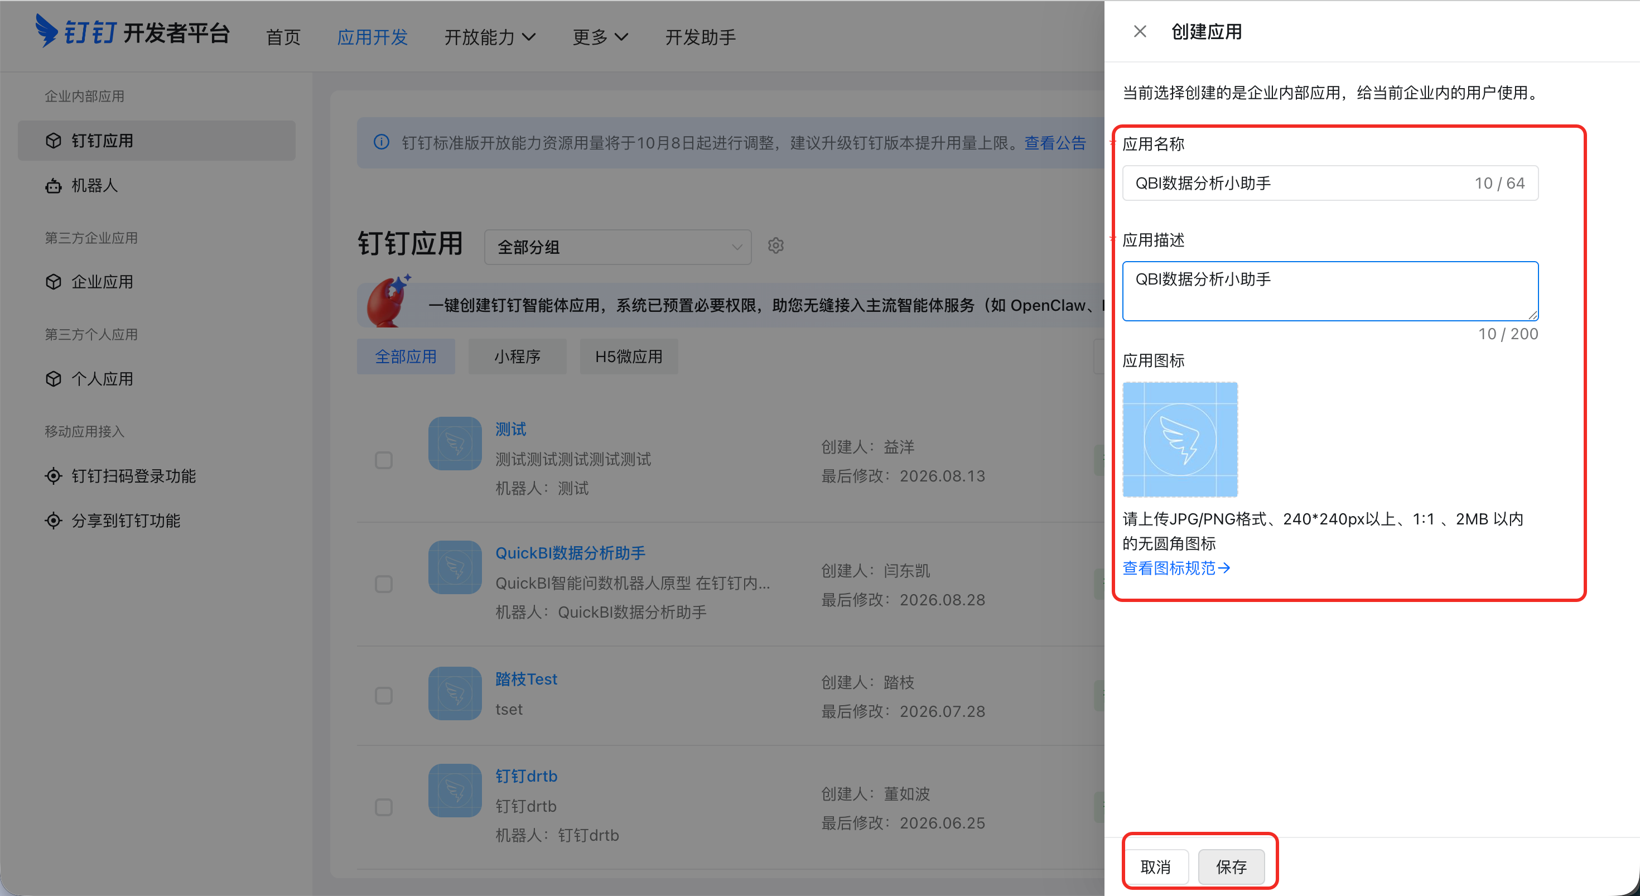
Task: Click the 最后修改：2026.08.13 text
Action: (x=903, y=476)
